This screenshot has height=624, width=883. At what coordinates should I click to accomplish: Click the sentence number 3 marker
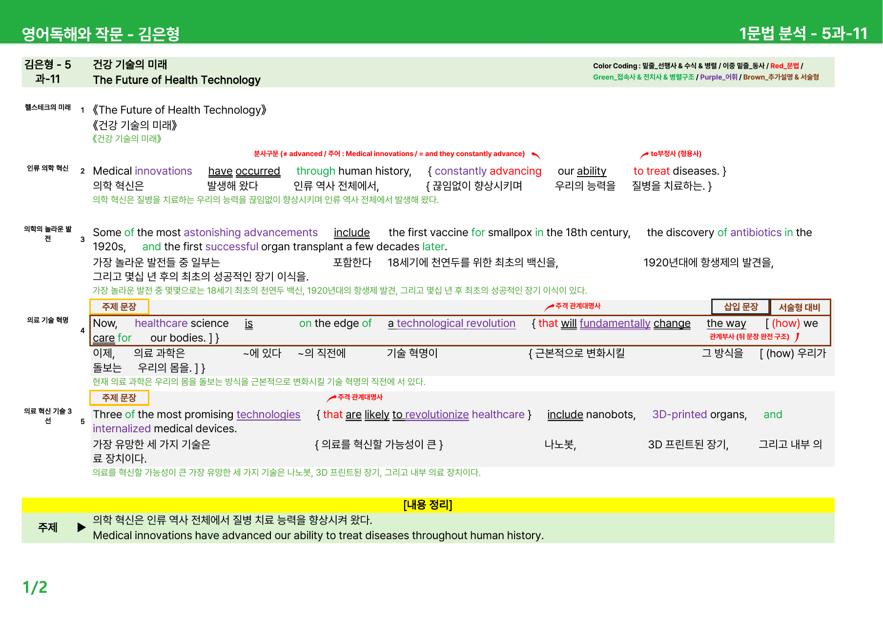coord(82,239)
